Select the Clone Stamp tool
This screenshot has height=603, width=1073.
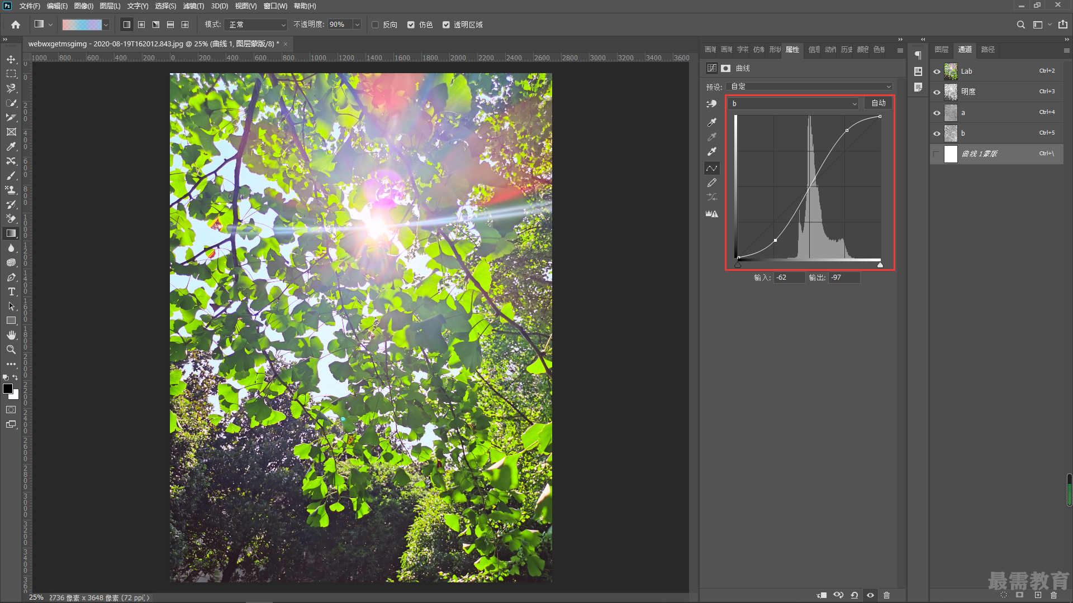click(x=11, y=190)
